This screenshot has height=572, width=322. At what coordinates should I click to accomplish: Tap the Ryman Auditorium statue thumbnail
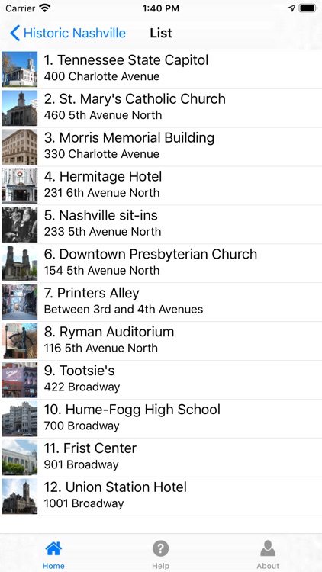tap(19, 341)
